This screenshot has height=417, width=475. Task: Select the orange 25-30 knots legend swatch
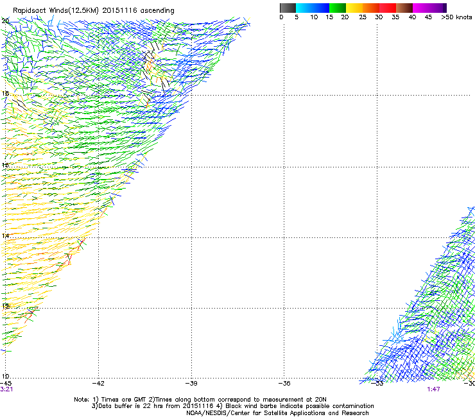[x=371, y=8]
